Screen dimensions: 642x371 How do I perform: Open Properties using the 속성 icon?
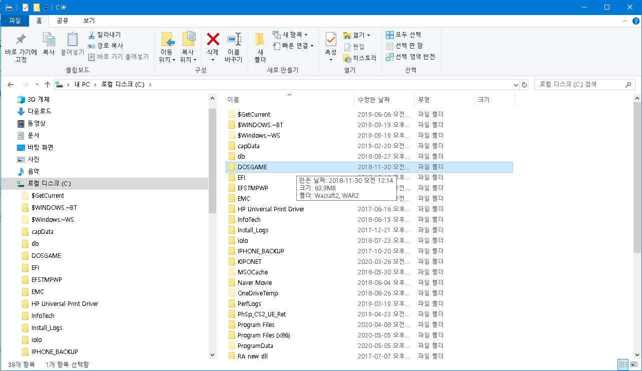(330, 48)
